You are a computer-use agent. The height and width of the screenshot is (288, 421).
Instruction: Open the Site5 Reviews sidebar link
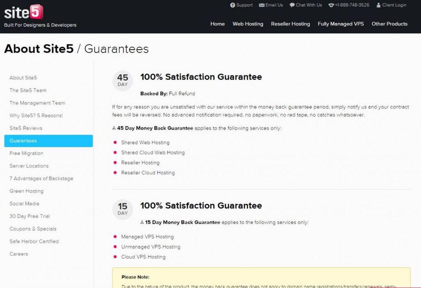[x=26, y=128]
